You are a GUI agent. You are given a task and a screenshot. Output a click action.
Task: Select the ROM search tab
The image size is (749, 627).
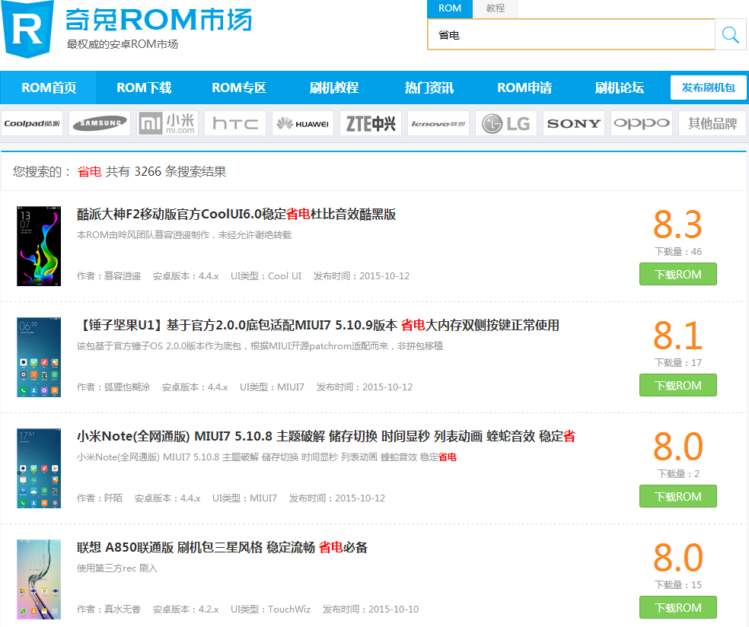(x=450, y=8)
